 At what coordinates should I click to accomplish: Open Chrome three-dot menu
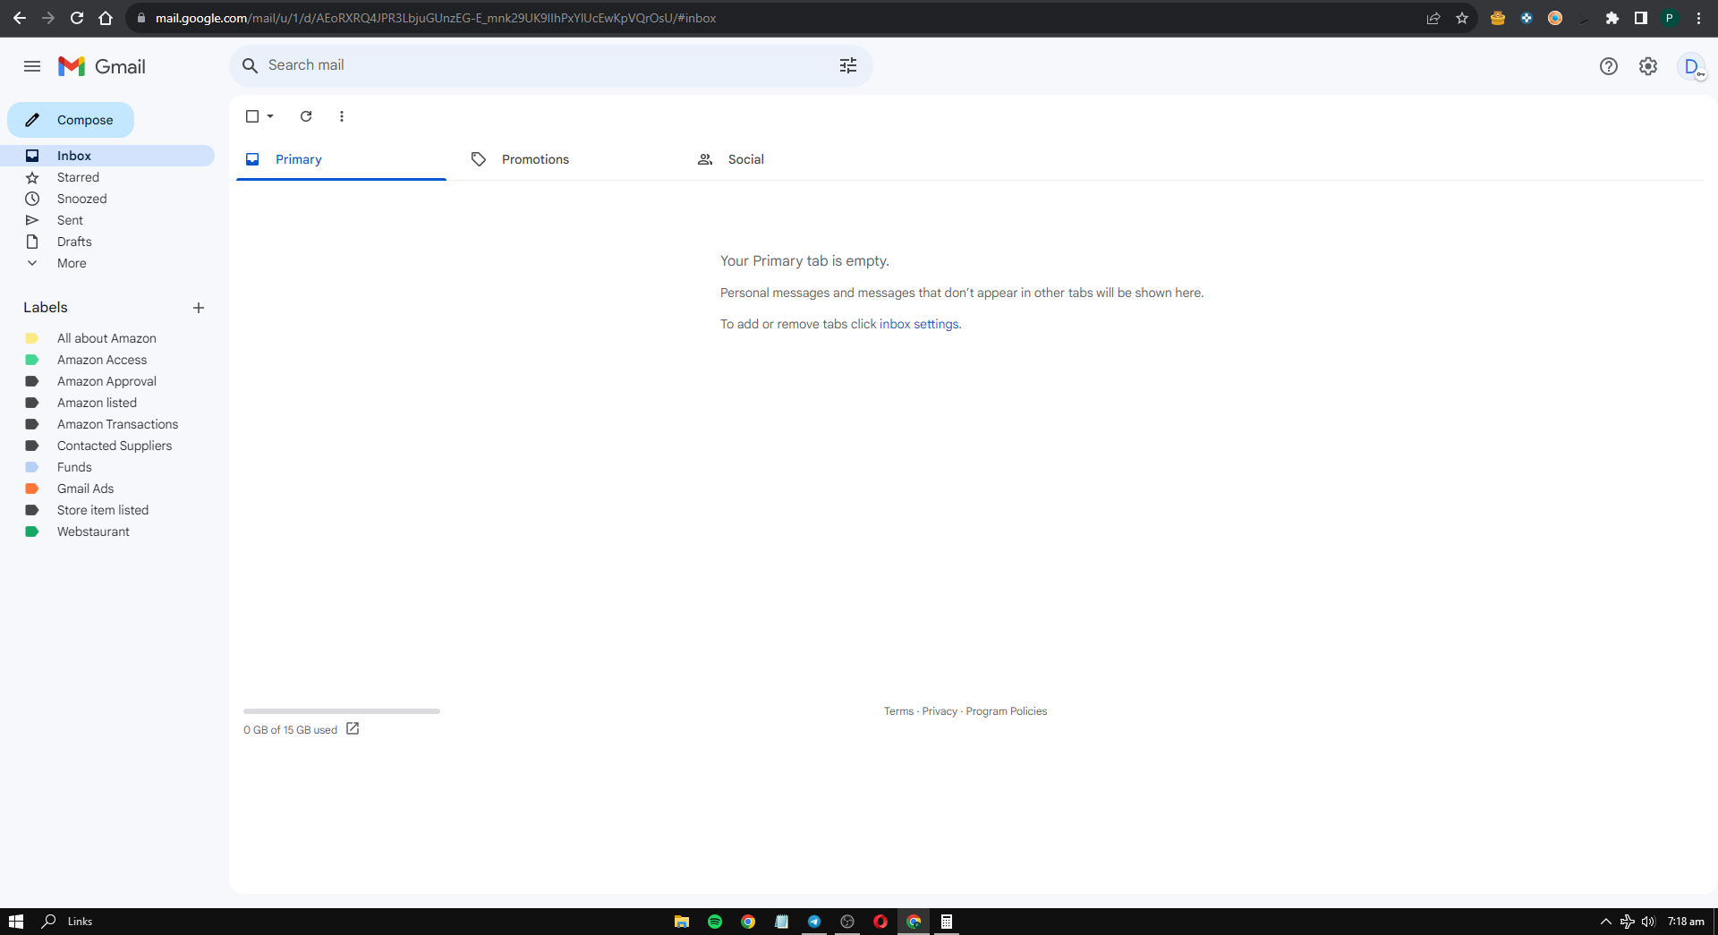[x=1698, y=18]
